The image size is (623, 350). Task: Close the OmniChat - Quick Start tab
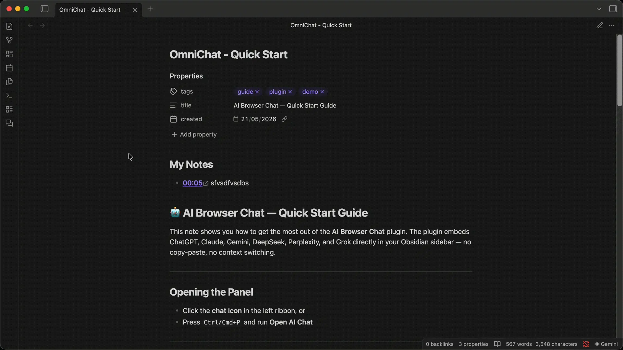coord(135,10)
